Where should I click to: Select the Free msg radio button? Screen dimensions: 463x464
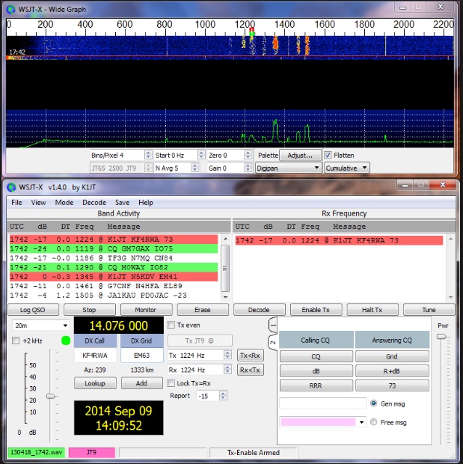[x=375, y=422]
